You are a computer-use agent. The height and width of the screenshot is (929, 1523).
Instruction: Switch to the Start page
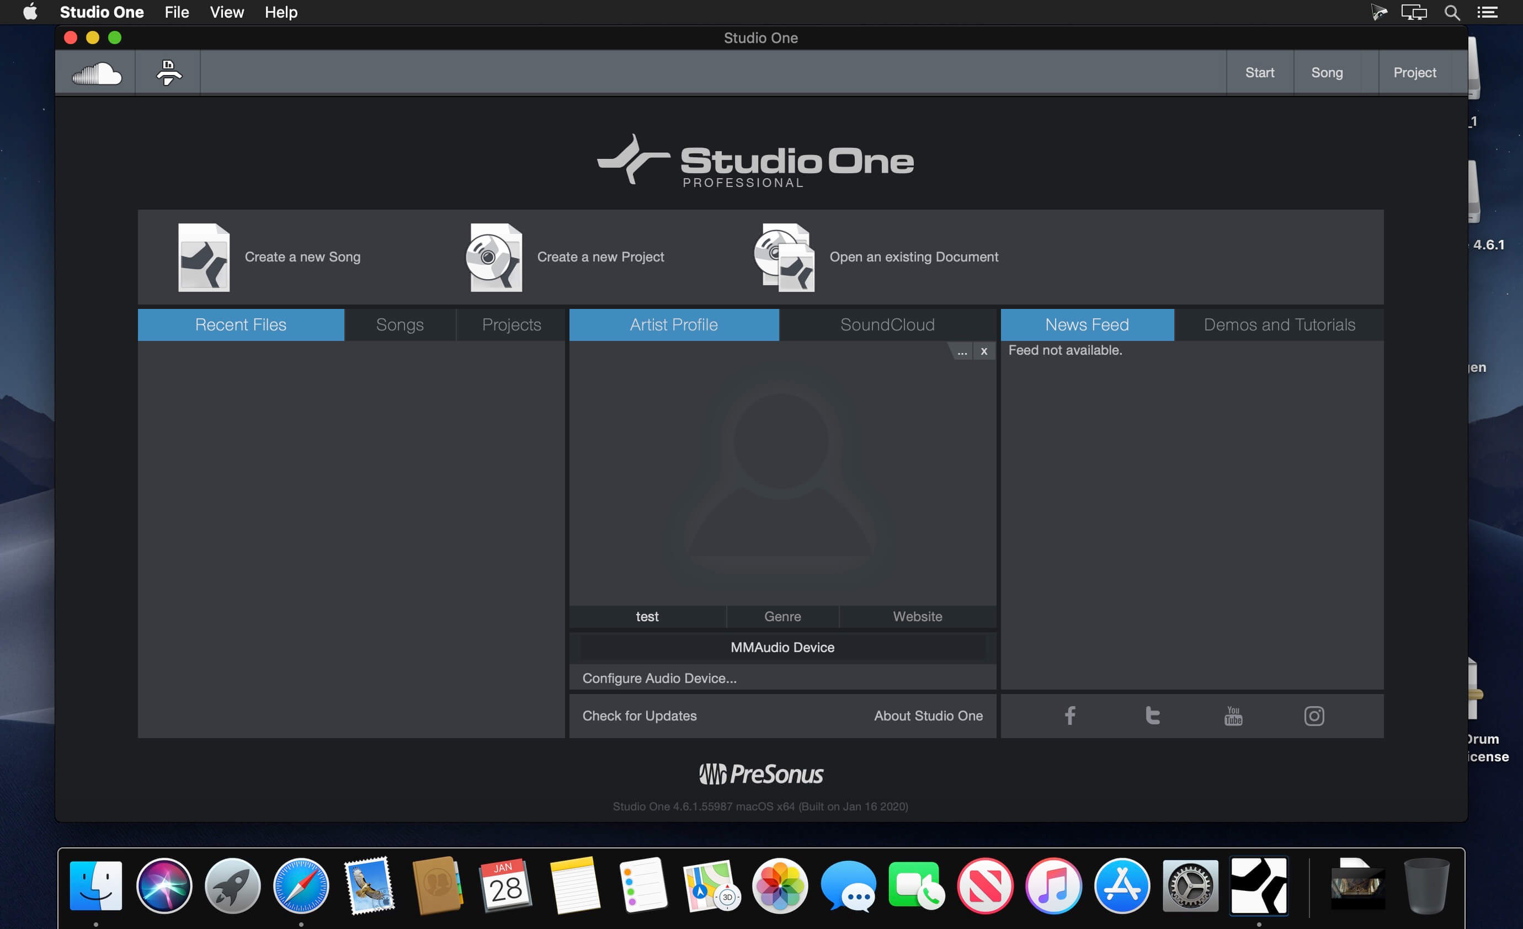[1260, 72]
